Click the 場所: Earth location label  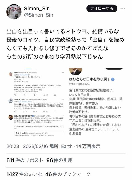[61, 146]
